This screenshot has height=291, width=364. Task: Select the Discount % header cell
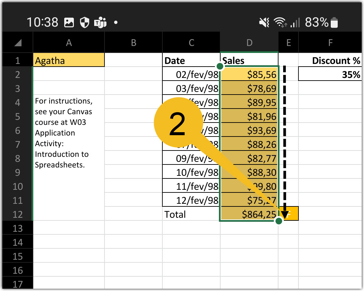pos(330,60)
